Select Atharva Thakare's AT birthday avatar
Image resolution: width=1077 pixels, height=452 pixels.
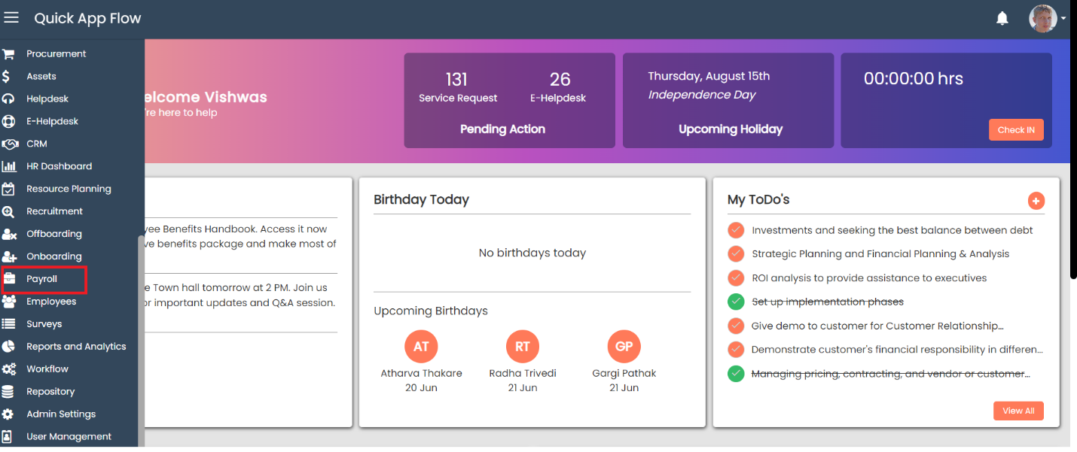coord(421,347)
